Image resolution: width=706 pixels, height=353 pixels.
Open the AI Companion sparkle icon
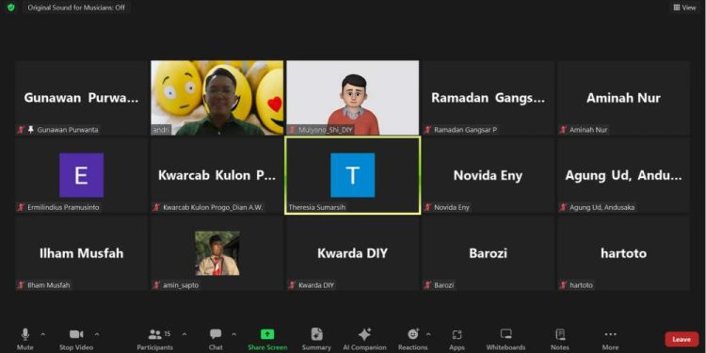point(364,334)
